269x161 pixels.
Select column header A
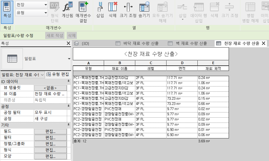pos(88,63)
